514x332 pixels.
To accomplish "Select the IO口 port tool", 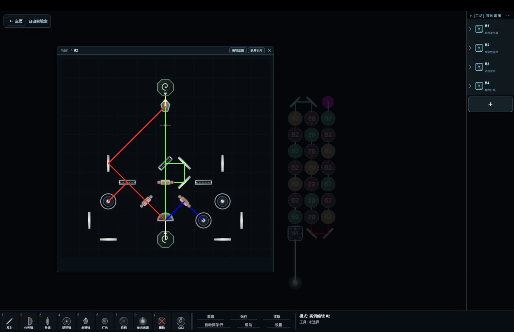I will tap(181, 322).
